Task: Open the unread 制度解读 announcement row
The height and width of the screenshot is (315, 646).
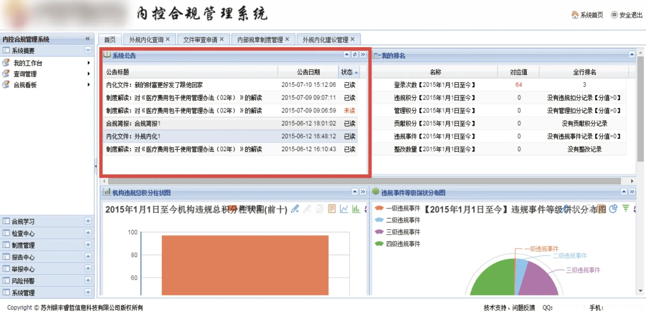Action: tap(184, 110)
